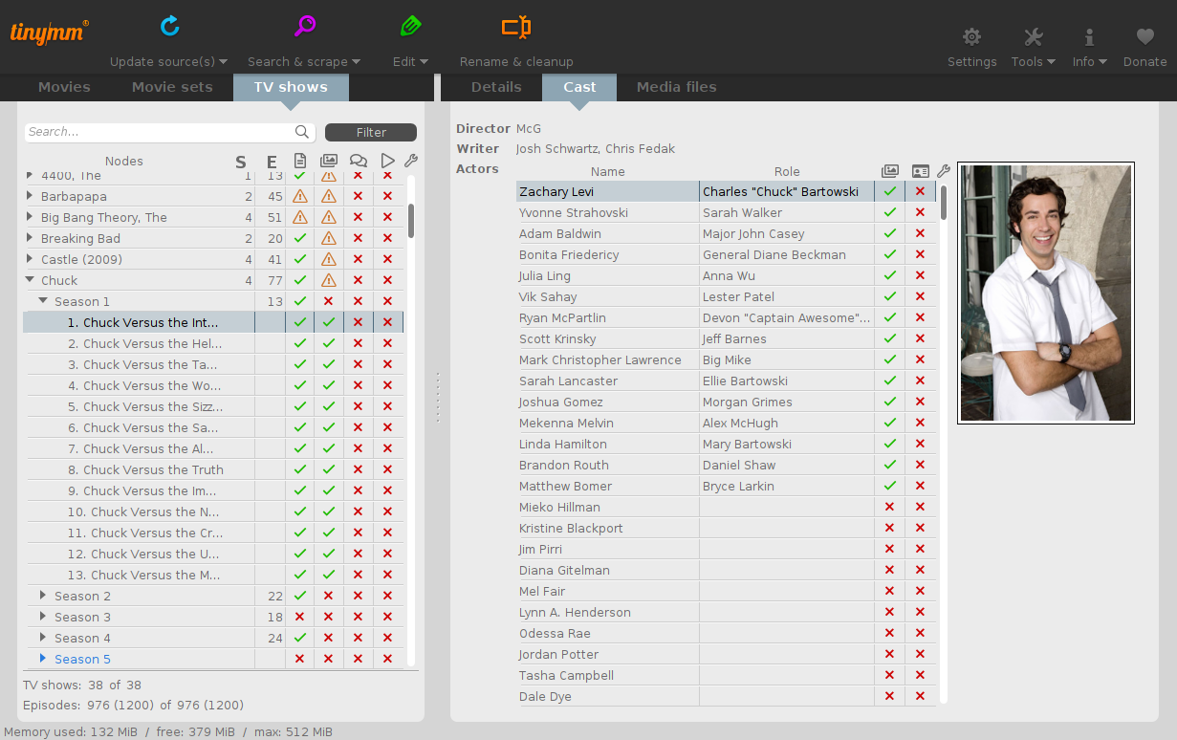Select actor Dale Dye in the list
The height and width of the screenshot is (740, 1177).
click(x=545, y=696)
